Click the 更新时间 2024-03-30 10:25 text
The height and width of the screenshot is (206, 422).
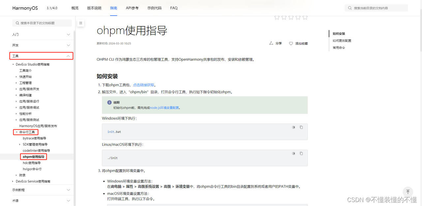point(114,43)
